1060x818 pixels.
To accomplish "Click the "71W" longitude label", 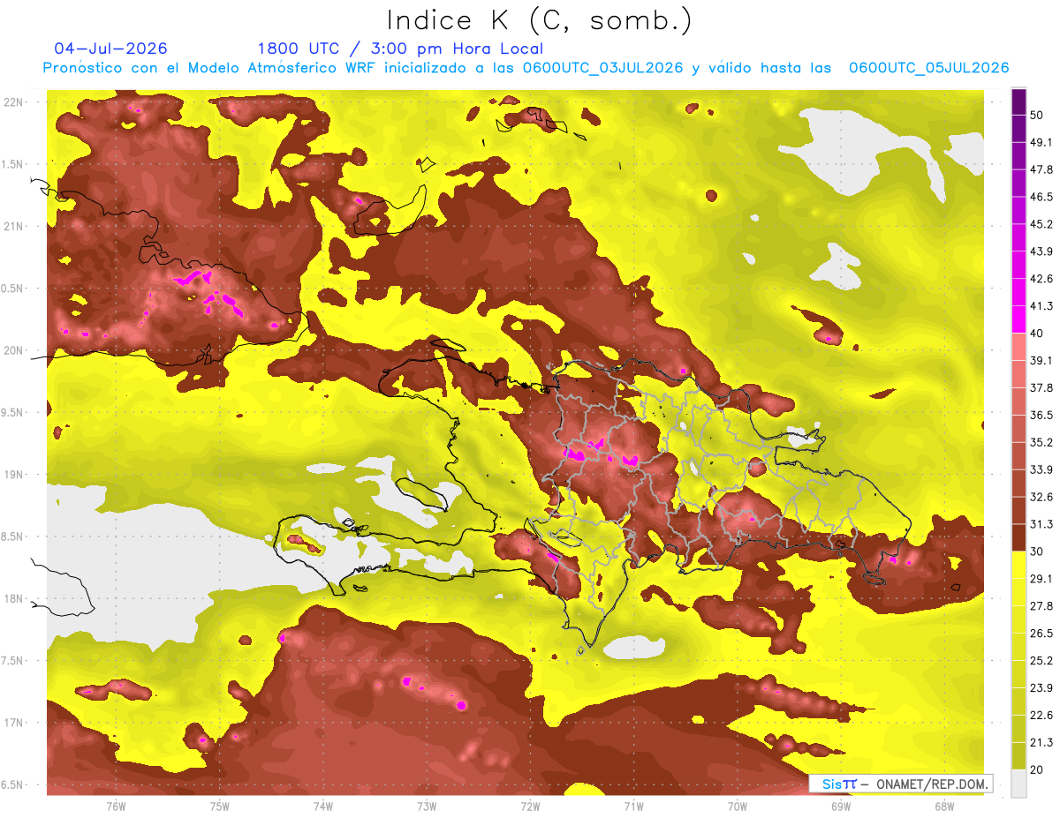I will (633, 806).
